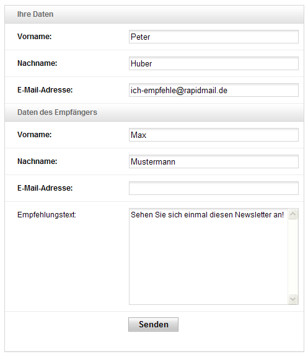Image resolution: width=308 pixels, height=354 pixels.
Task: Click the text area scroll down arrow
Action: [x=293, y=299]
